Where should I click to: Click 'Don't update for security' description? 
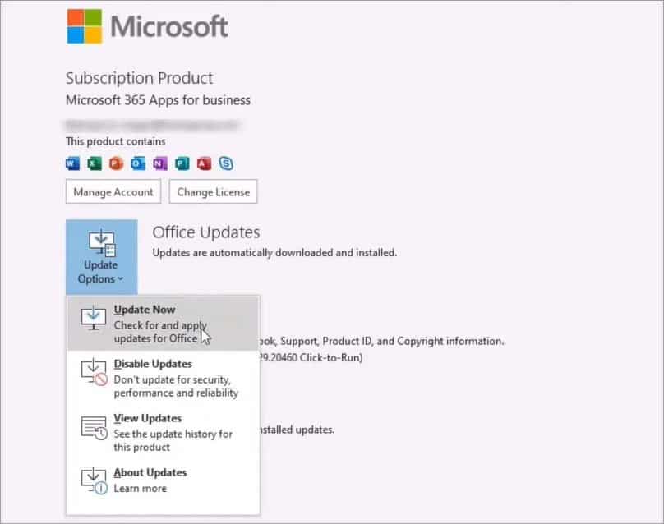pos(176,386)
